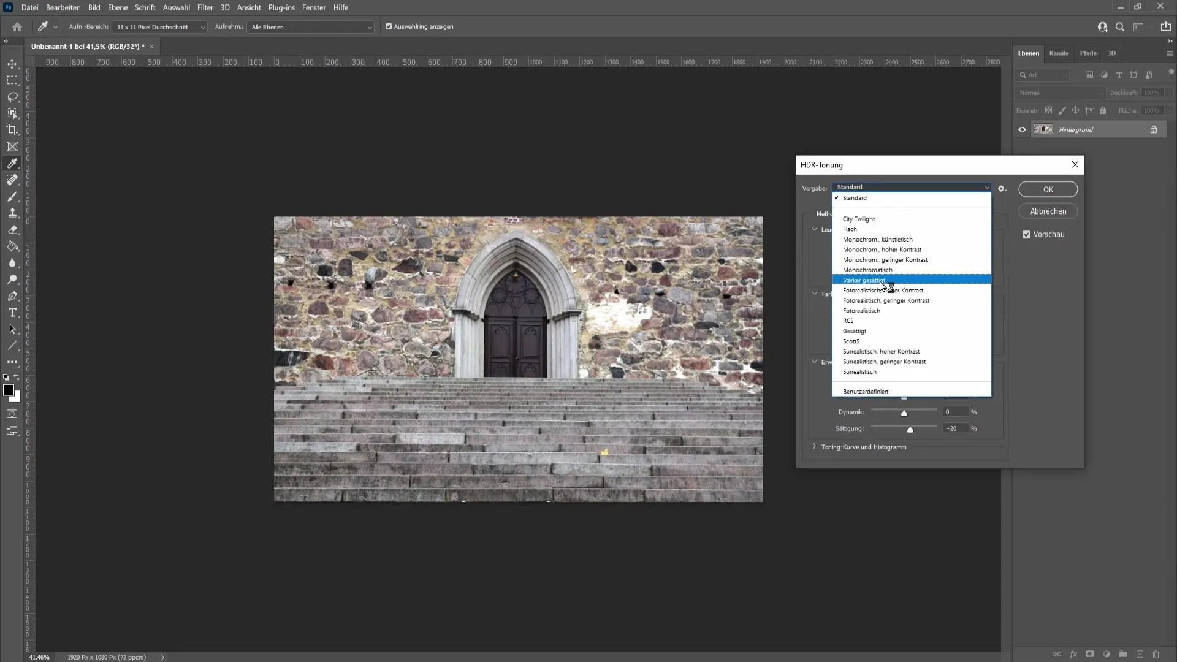The height and width of the screenshot is (662, 1177).
Task: Select the Dodge tool
Action: (x=12, y=280)
